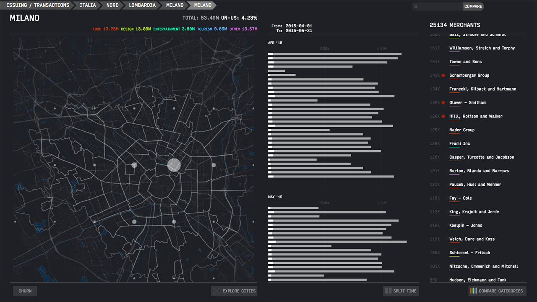The image size is (537, 302).
Task: Select merchant King, Krajcik and Jerde
Action: 474,212
